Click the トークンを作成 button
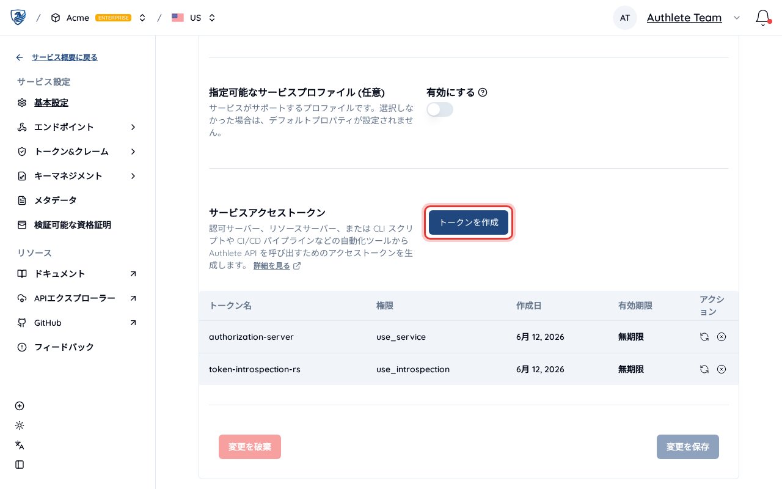Viewport: 782px width, 489px height. tap(469, 222)
